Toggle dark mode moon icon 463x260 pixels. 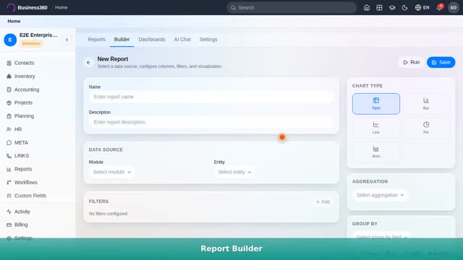(404, 8)
